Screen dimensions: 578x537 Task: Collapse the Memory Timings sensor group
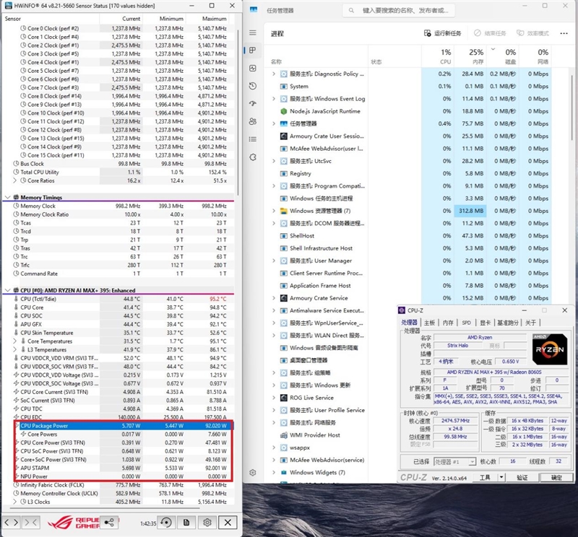tap(7, 197)
